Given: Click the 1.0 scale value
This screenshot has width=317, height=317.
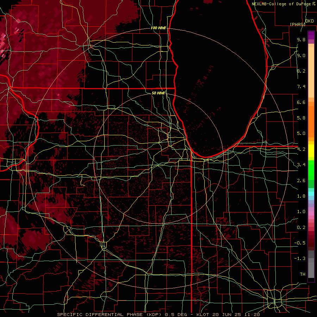Looking at the screenshot, I should (301, 212).
